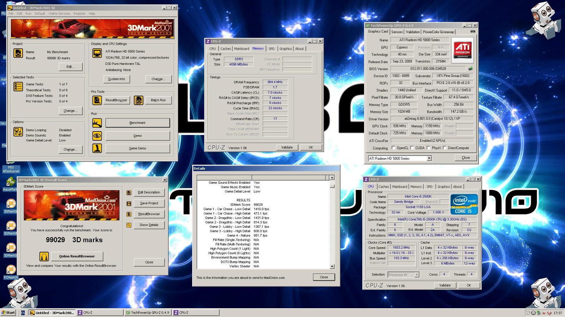Image resolution: width=565 pixels, height=317 pixels.
Task: Click the Selected Tests list icon
Action: click(18, 86)
